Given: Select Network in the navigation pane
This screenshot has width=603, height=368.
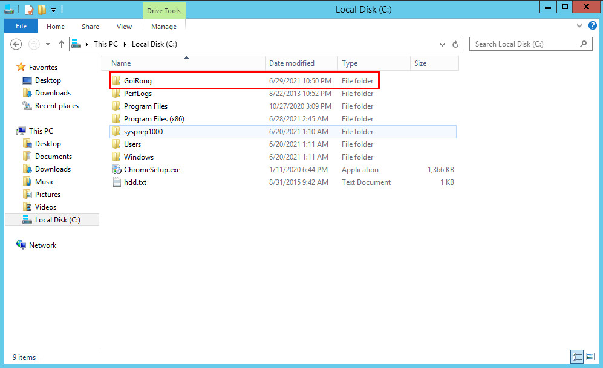Looking at the screenshot, I should coord(42,245).
